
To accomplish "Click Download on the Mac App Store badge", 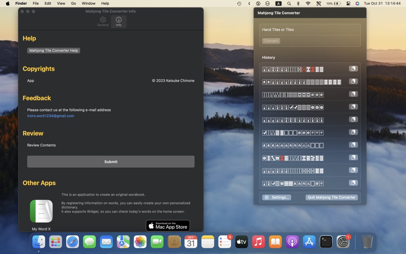I will pos(168,225).
